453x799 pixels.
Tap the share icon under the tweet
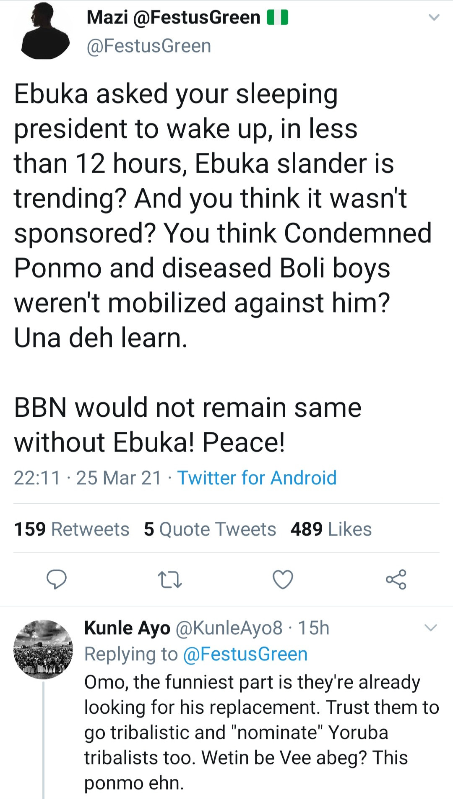pyautogui.click(x=396, y=580)
